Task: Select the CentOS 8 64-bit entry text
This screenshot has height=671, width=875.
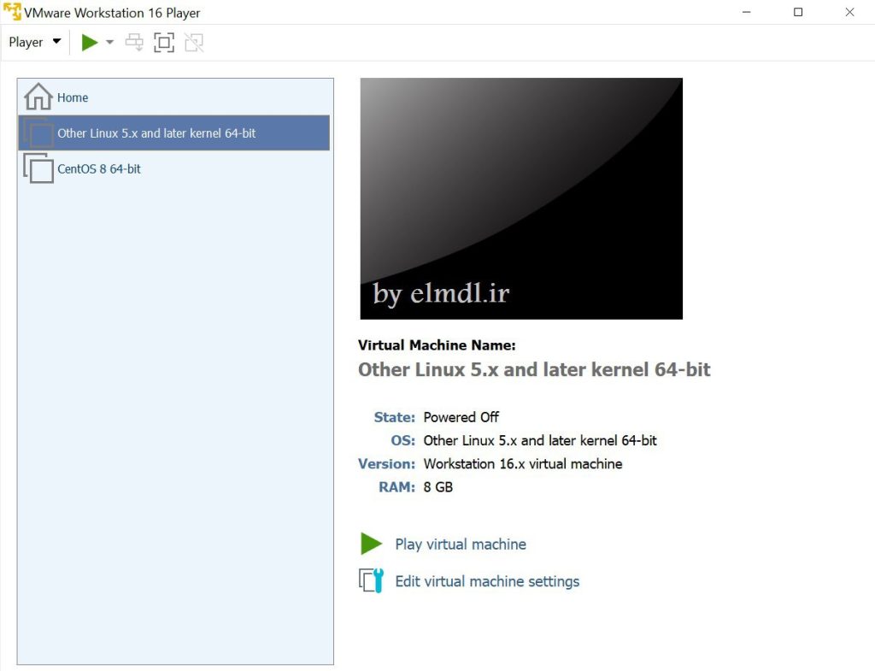Action: (99, 169)
